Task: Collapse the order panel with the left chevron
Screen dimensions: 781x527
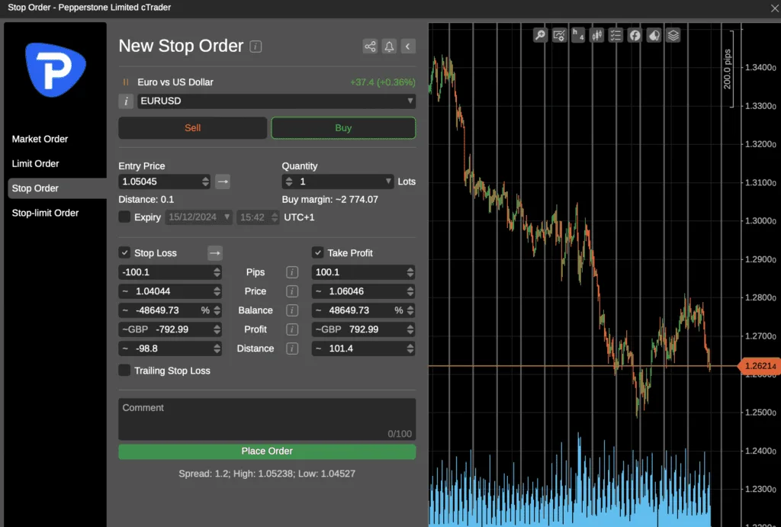Action: 407,46
